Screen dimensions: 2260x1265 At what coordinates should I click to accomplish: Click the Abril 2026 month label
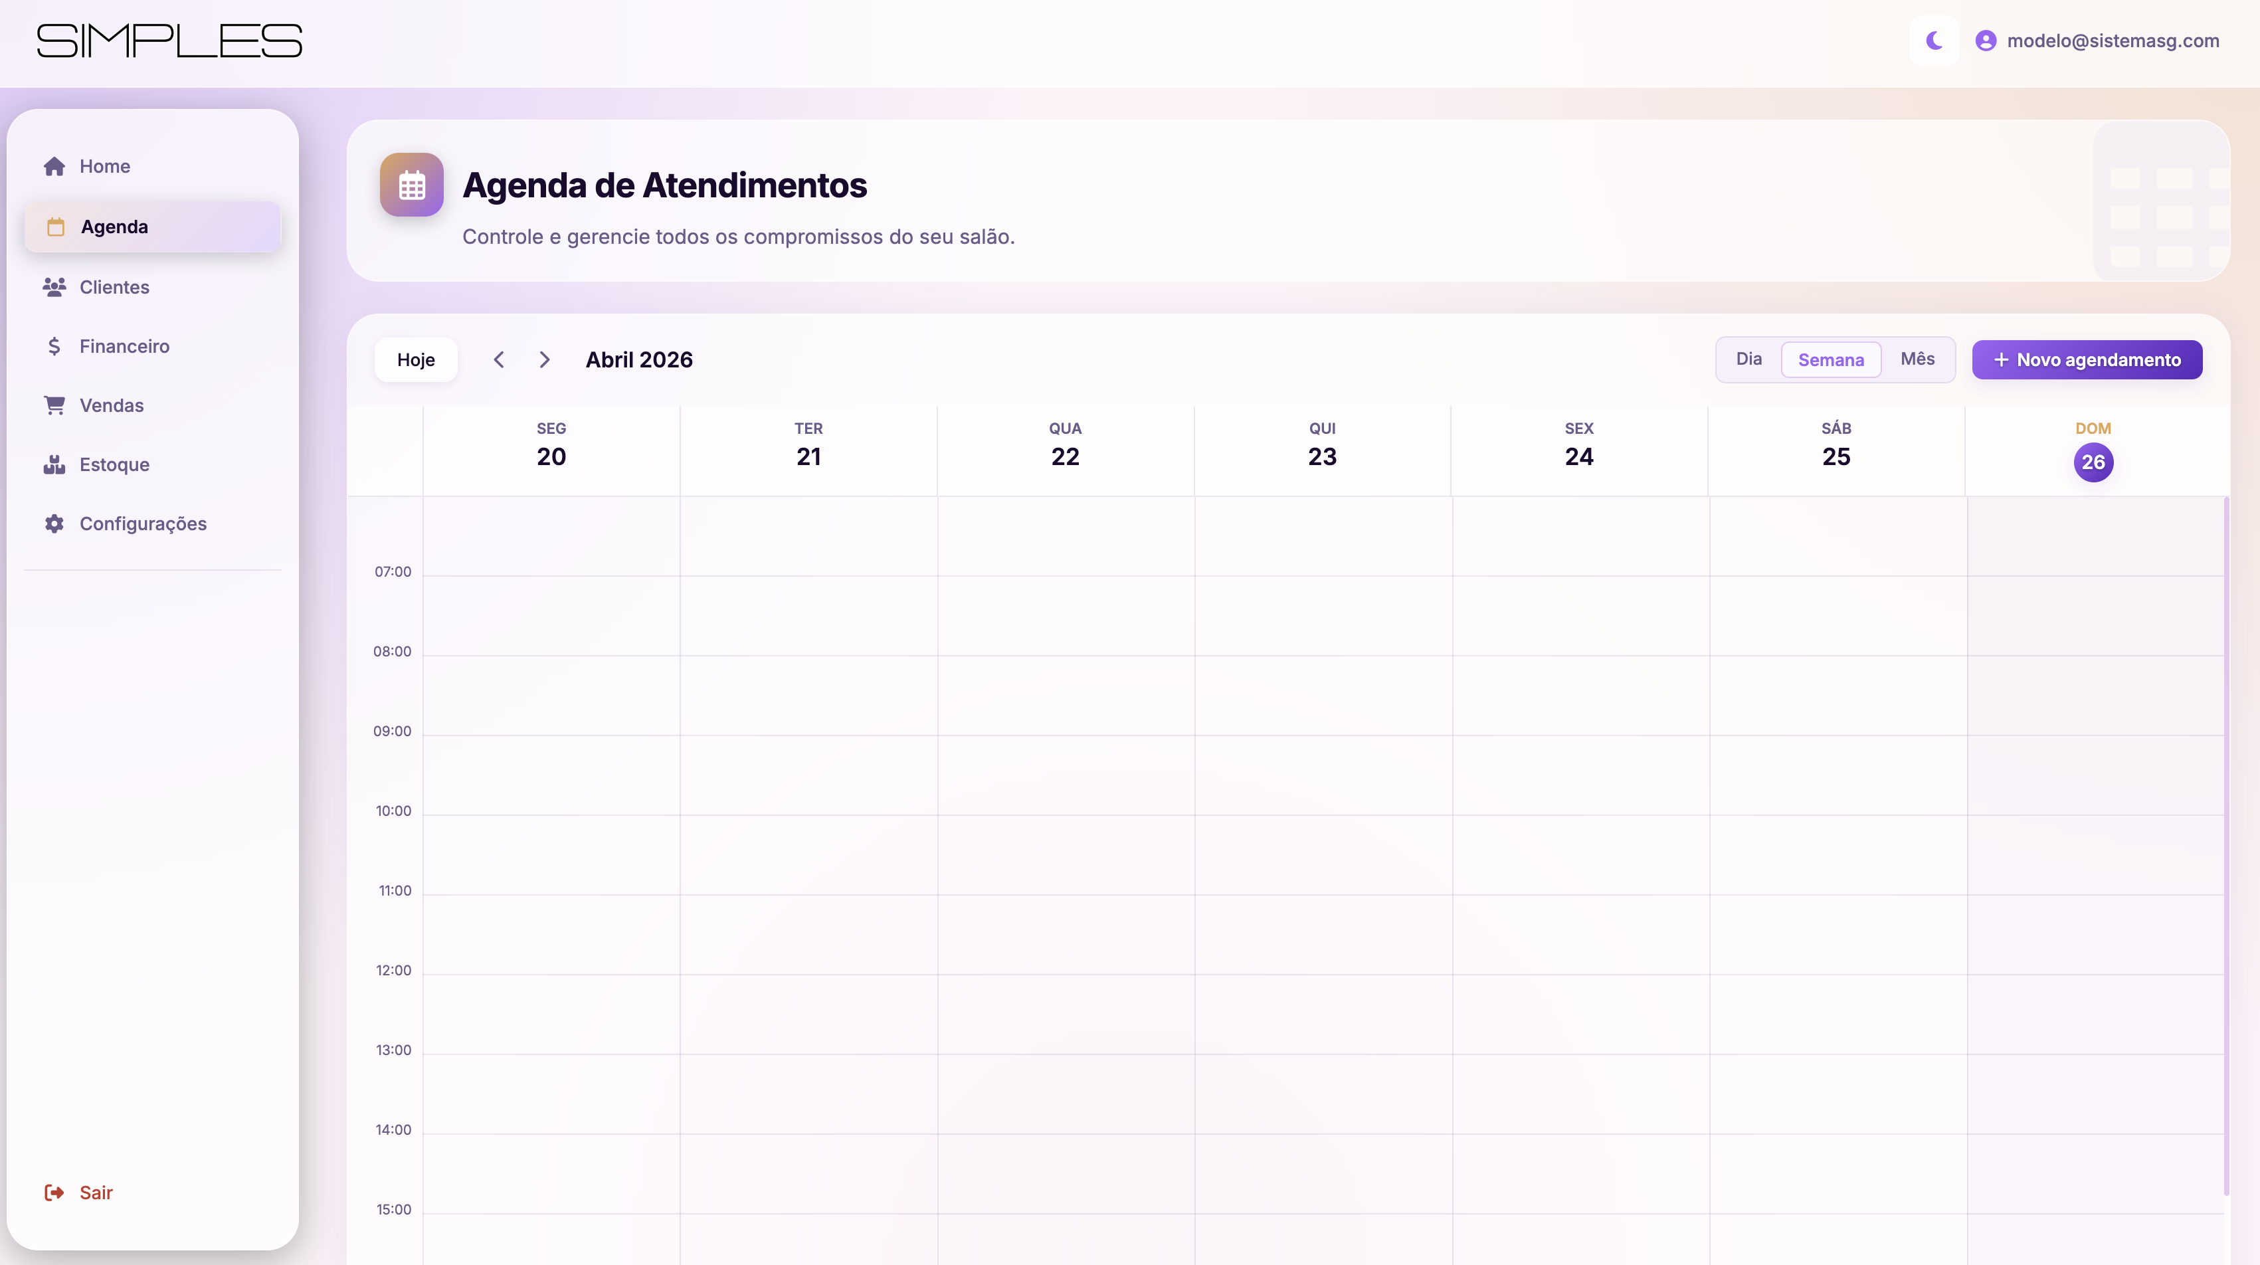point(638,359)
